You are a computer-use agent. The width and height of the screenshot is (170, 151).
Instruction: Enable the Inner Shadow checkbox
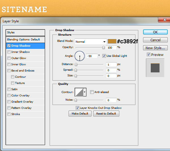coord(9,52)
